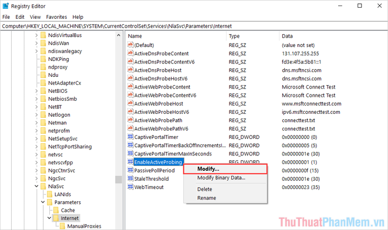Click the data cell 131.107.255.255
Screen dimensions: 388x230
[300, 53]
